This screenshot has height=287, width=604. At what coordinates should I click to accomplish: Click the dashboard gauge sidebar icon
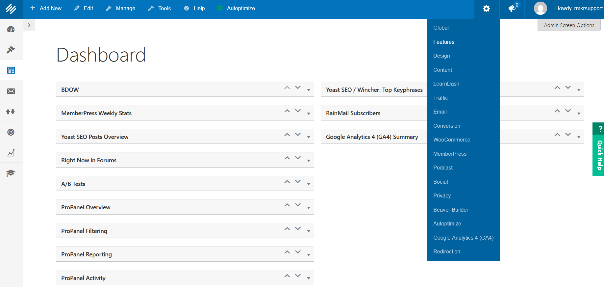(11, 29)
